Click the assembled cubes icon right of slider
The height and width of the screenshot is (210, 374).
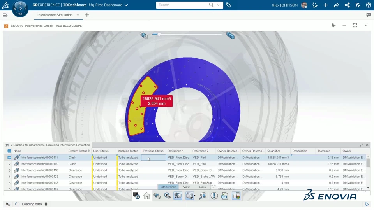(x=230, y=35)
